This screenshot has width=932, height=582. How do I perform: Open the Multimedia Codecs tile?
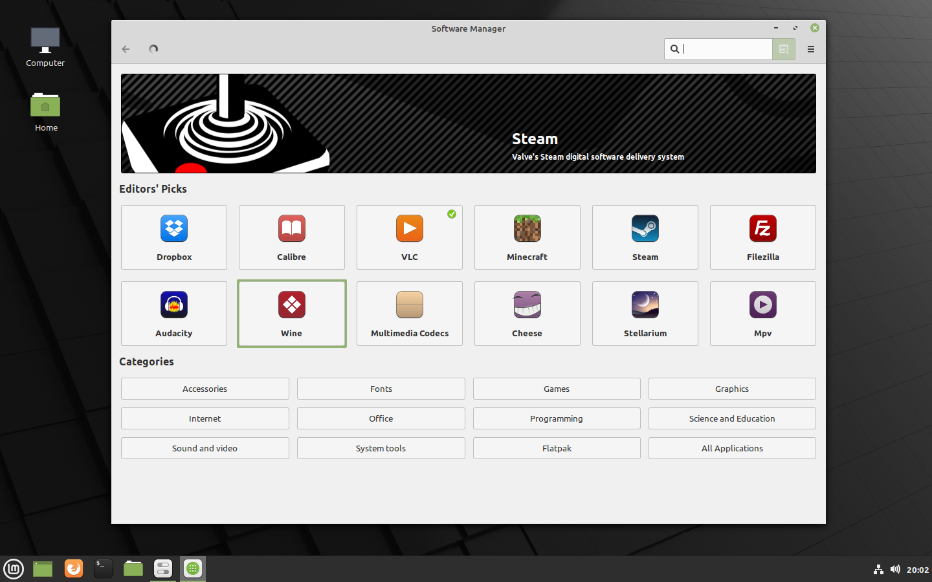point(410,314)
